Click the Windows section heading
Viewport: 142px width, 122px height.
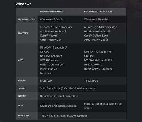pyautogui.click(x=23, y=4)
